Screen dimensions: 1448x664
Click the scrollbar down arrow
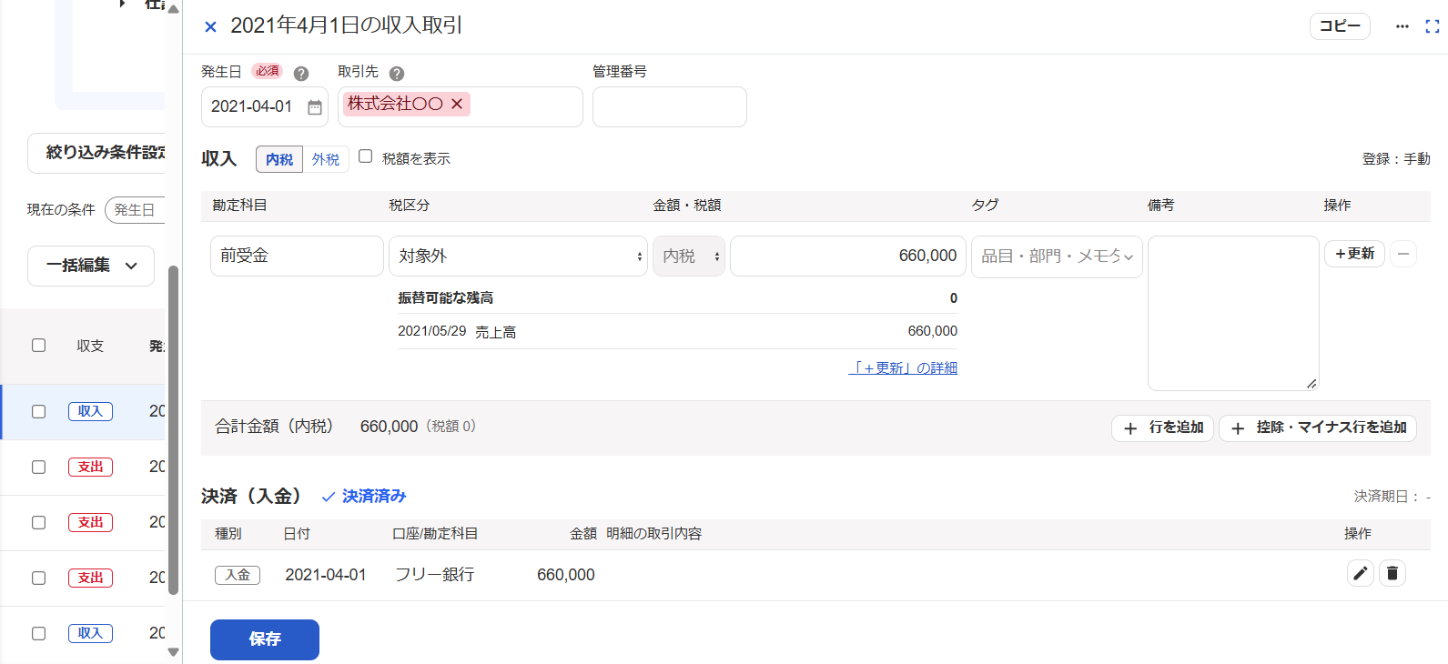pyautogui.click(x=173, y=651)
